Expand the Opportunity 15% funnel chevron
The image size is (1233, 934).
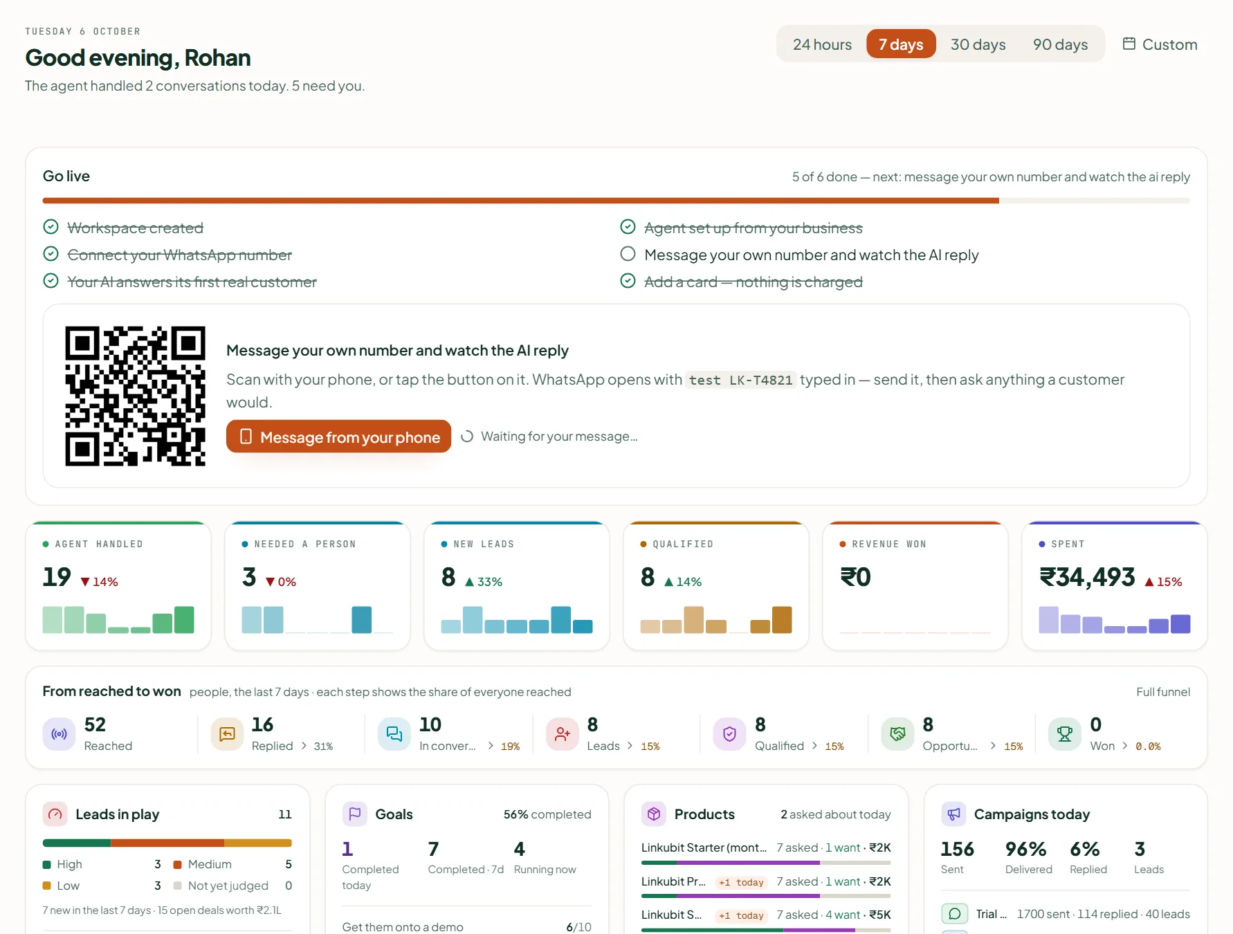(994, 746)
